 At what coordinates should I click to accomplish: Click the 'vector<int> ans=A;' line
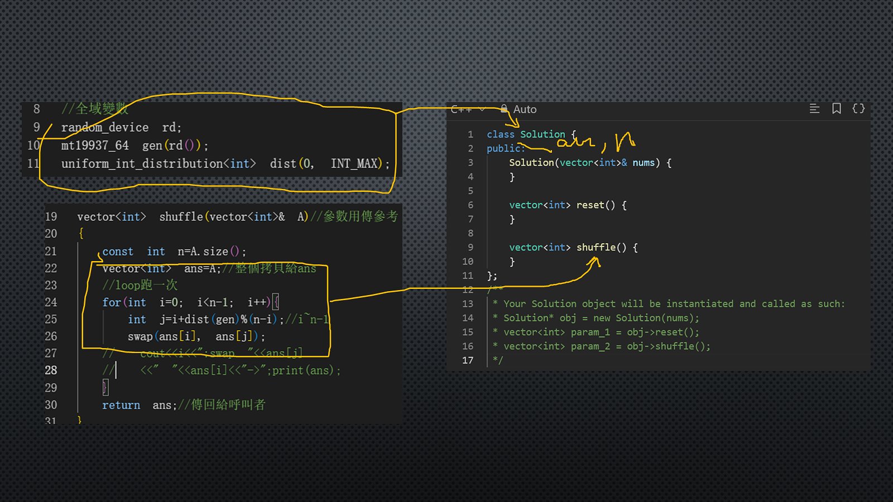(162, 269)
